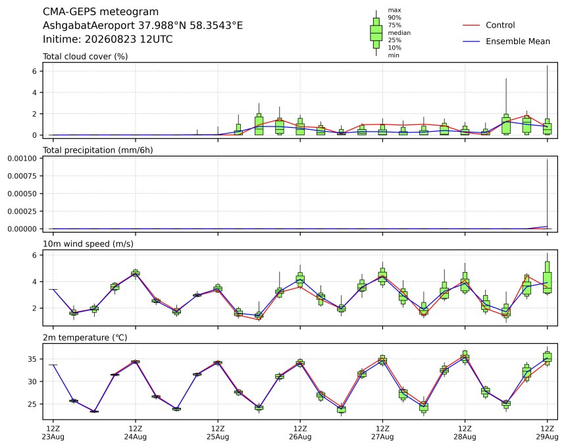The width and height of the screenshot is (566, 448).
Task: Click the wind speed box at 12Z 29Aug
Action: (547, 277)
